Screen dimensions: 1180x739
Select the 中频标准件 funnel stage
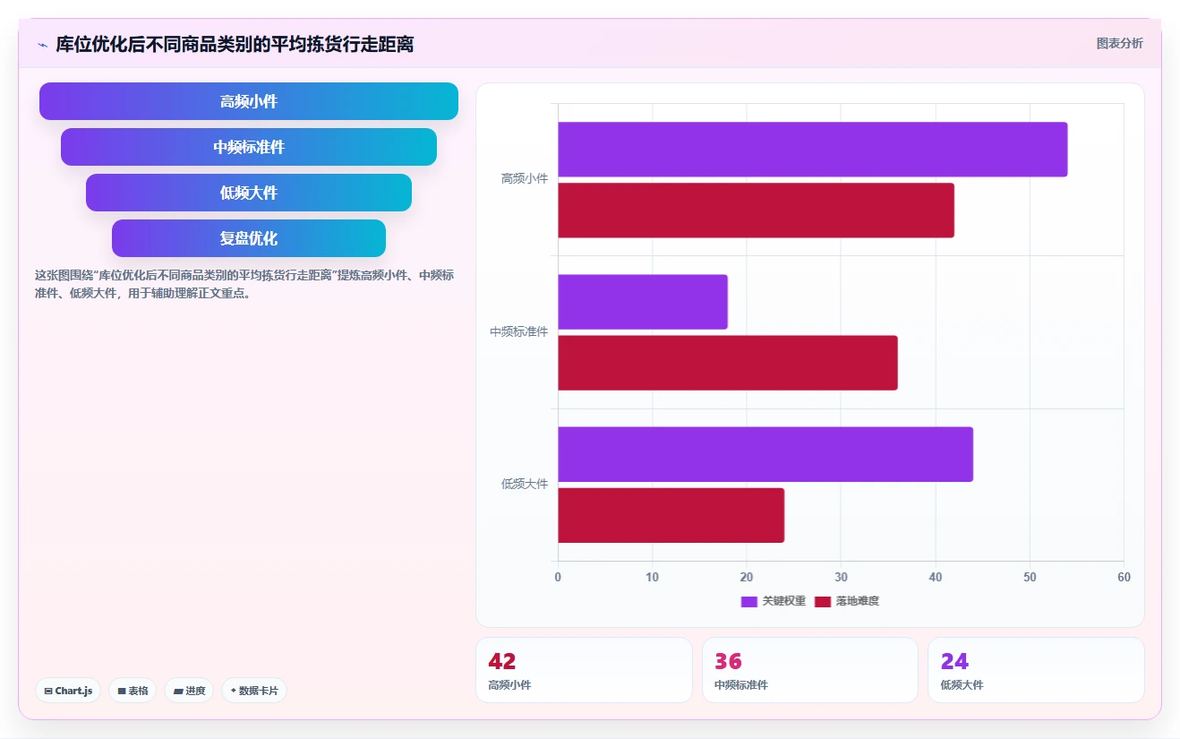coord(249,147)
